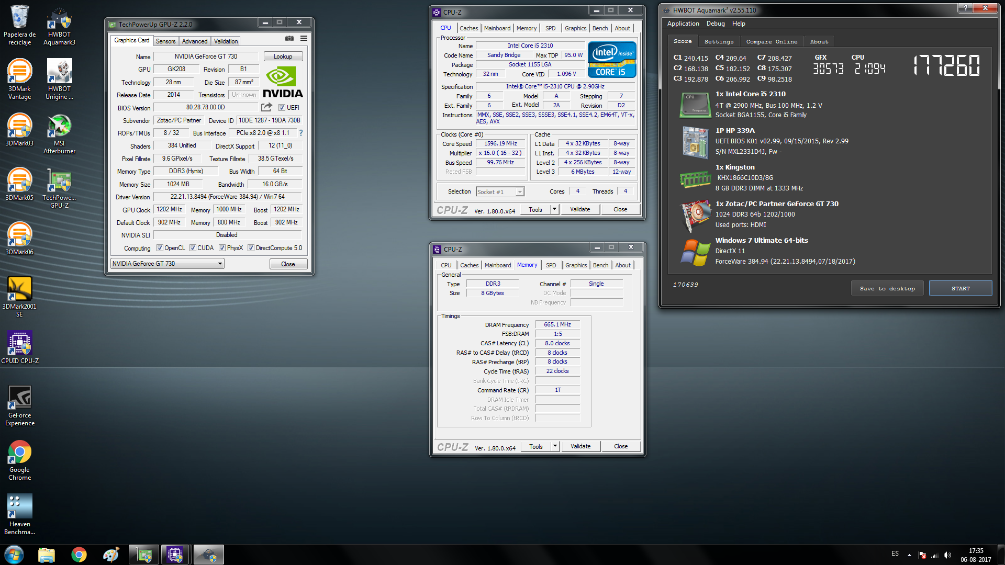Screen dimensions: 1005x565
Task: Select the 3DMark06 desktop icon
Action: pos(20,239)
